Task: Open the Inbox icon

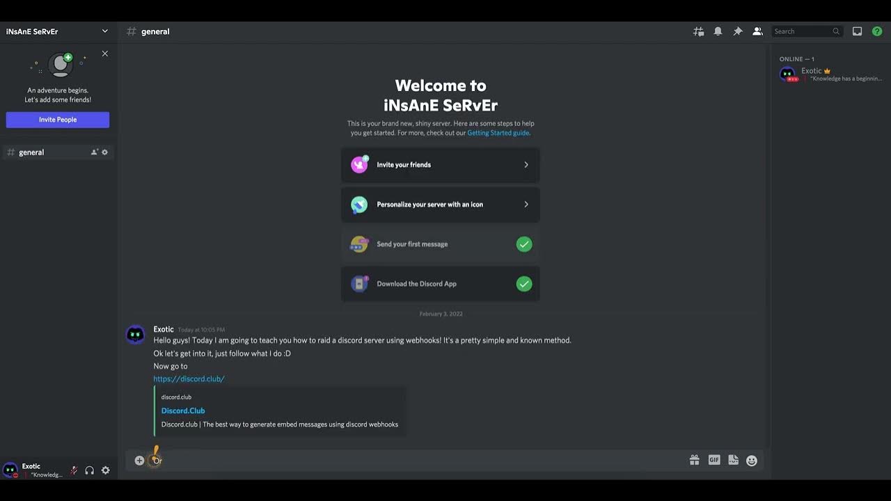Action: pos(858,31)
